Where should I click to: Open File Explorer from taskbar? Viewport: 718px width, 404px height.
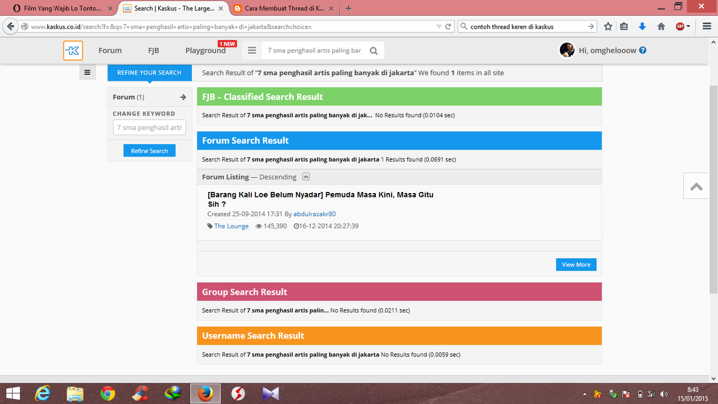(75, 394)
